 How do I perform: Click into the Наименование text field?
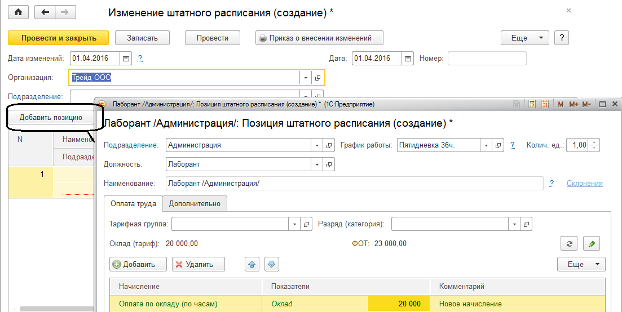pos(354,183)
